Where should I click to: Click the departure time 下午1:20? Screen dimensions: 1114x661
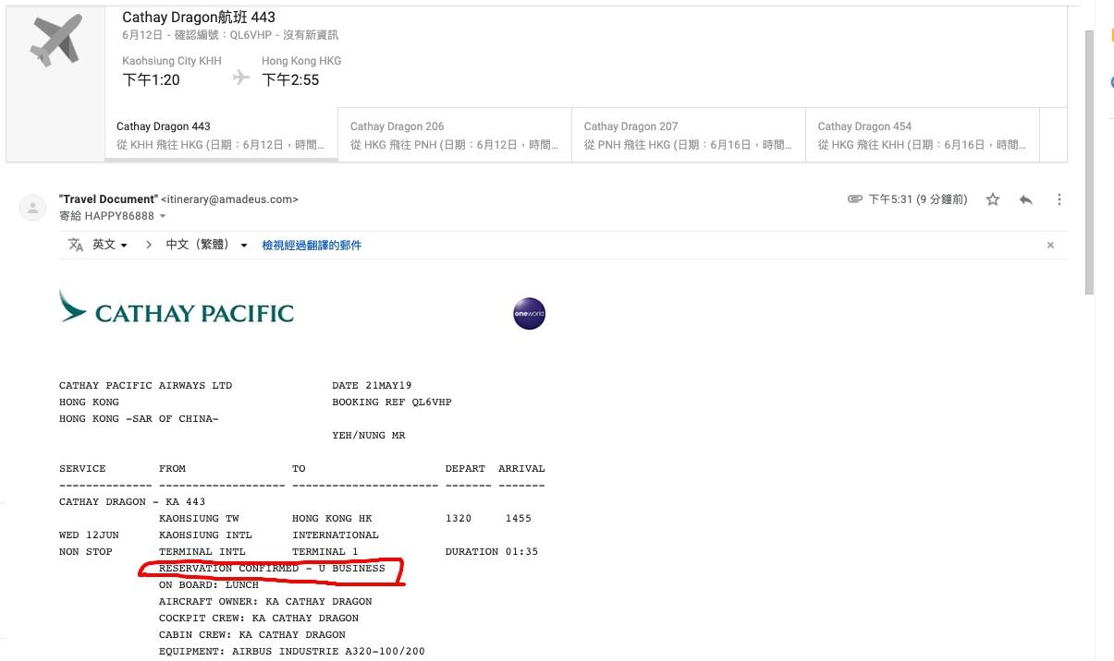click(x=152, y=80)
